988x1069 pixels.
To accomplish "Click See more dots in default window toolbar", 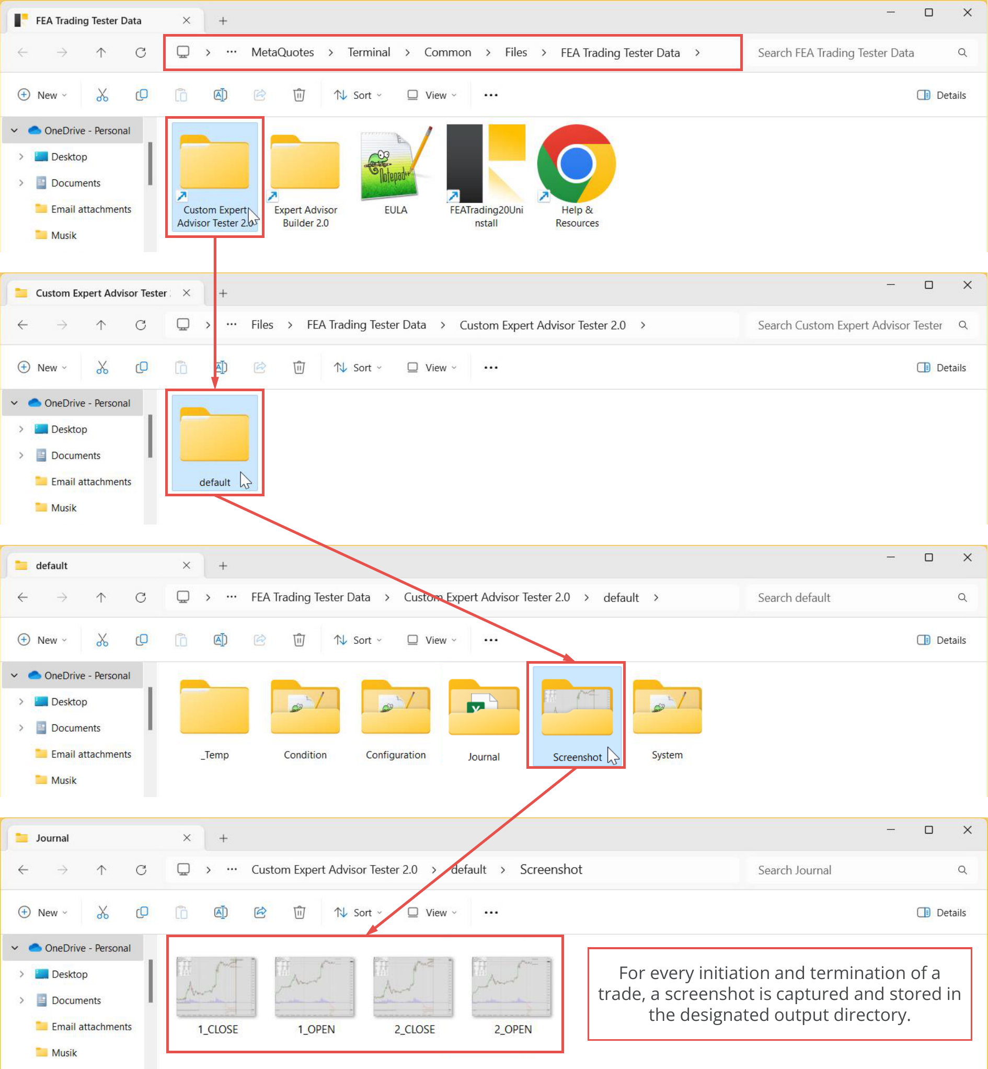I will click(x=490, y=640).
